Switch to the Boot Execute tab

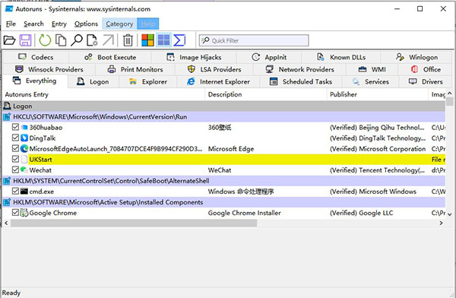pyautogui.click(x=110, y=57)
